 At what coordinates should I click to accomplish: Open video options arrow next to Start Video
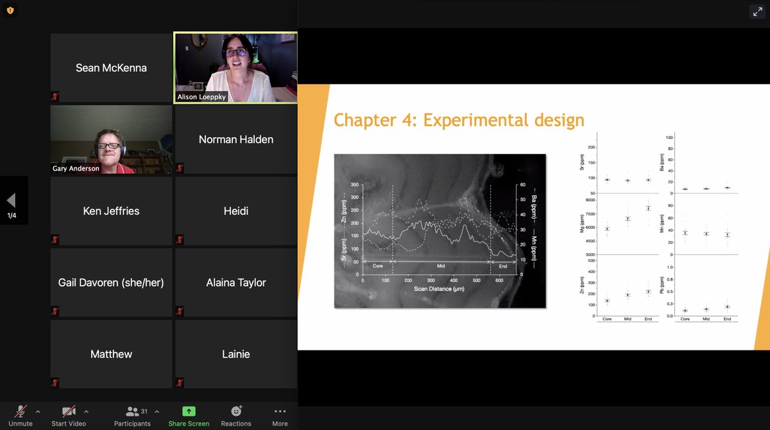pyautogui.click(x=86, y=411)
